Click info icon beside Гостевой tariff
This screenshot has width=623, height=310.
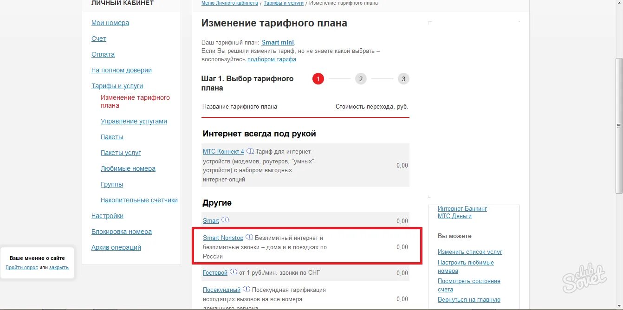coord(234,271)
